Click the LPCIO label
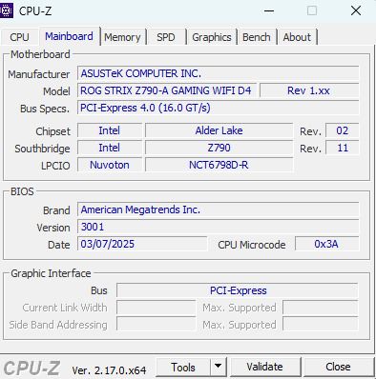Viewport: 376px width, 379px height. [x=55, y=166]
